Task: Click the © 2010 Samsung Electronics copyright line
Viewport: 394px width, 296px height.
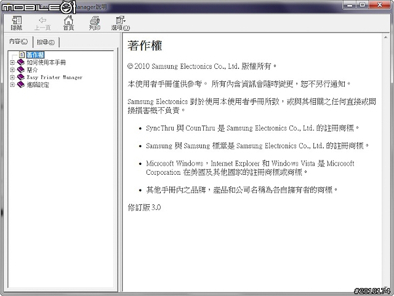Action: 202,66
